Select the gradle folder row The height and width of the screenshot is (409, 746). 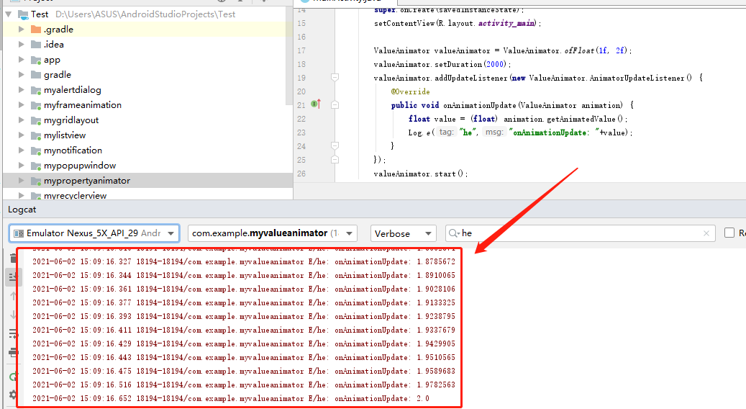(x=147, y=75)
